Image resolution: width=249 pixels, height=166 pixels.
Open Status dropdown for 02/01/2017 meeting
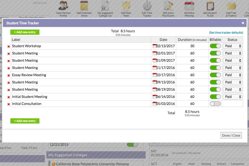pyautogui.click(x=232, y=53)
